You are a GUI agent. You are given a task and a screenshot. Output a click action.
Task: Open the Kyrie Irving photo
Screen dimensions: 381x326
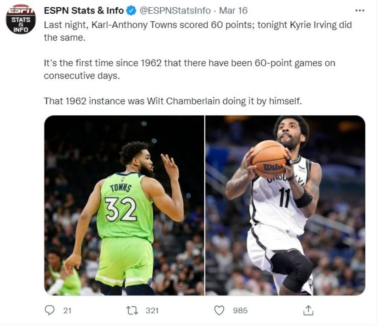pos(285,205)
